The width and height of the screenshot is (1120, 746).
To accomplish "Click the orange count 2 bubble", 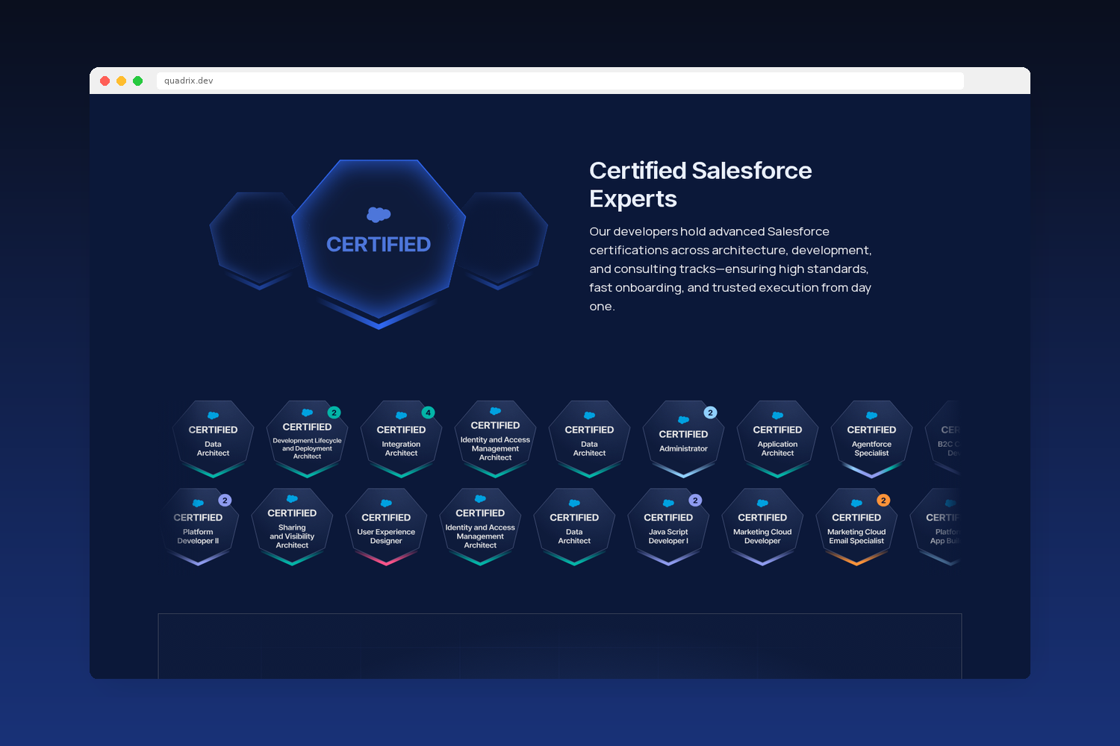I will pyautogui.click(x=883, y=501).
